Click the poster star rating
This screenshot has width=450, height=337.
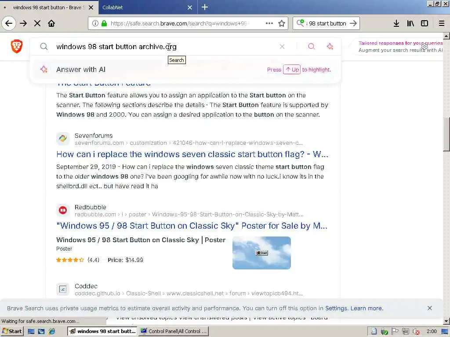click(70, 260)
